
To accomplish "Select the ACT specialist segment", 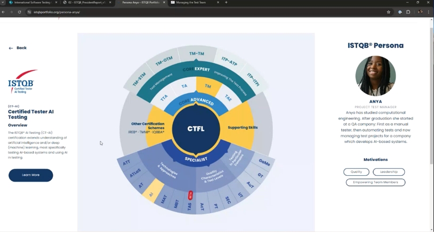I will 202,206.
